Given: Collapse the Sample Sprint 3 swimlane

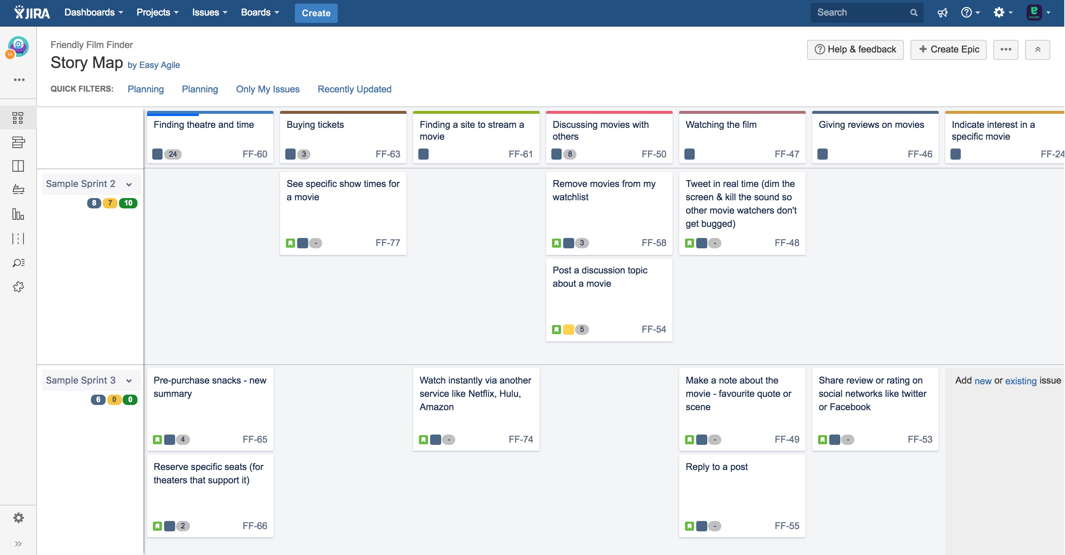Looking at the screenshot, I should [129, 380].
